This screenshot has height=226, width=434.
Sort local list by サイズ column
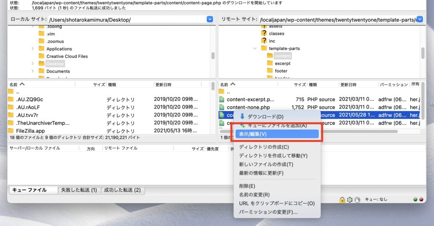pos(91,84)
